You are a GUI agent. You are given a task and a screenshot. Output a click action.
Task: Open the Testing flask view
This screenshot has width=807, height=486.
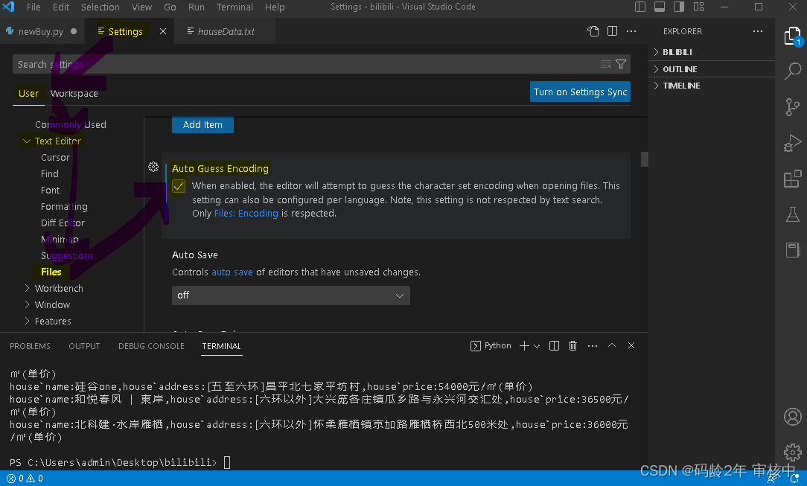point(793,214)
